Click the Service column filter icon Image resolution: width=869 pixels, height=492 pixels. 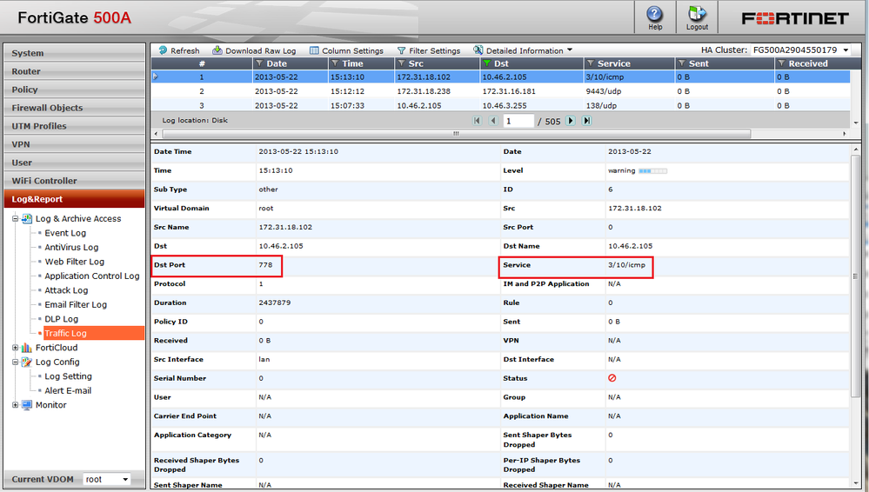[591, 63]
